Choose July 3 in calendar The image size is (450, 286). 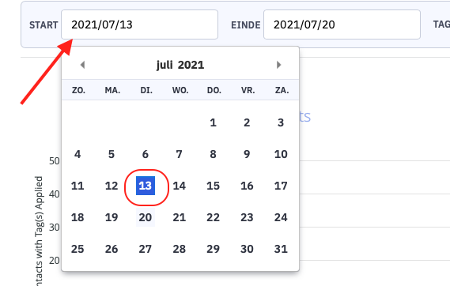click(281, 122)
